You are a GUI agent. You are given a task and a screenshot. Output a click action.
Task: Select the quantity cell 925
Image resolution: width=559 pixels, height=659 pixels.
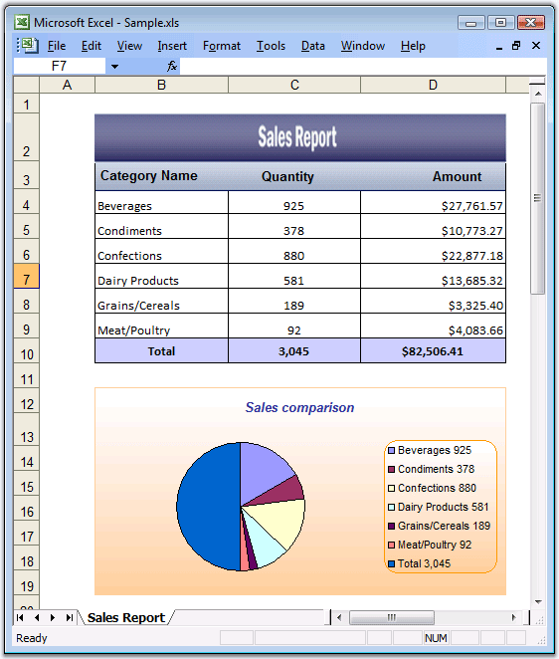pos(294,202)
